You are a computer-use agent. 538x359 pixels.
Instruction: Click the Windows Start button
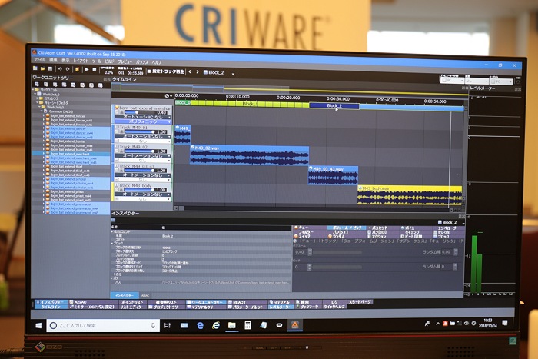coord(38,325)
